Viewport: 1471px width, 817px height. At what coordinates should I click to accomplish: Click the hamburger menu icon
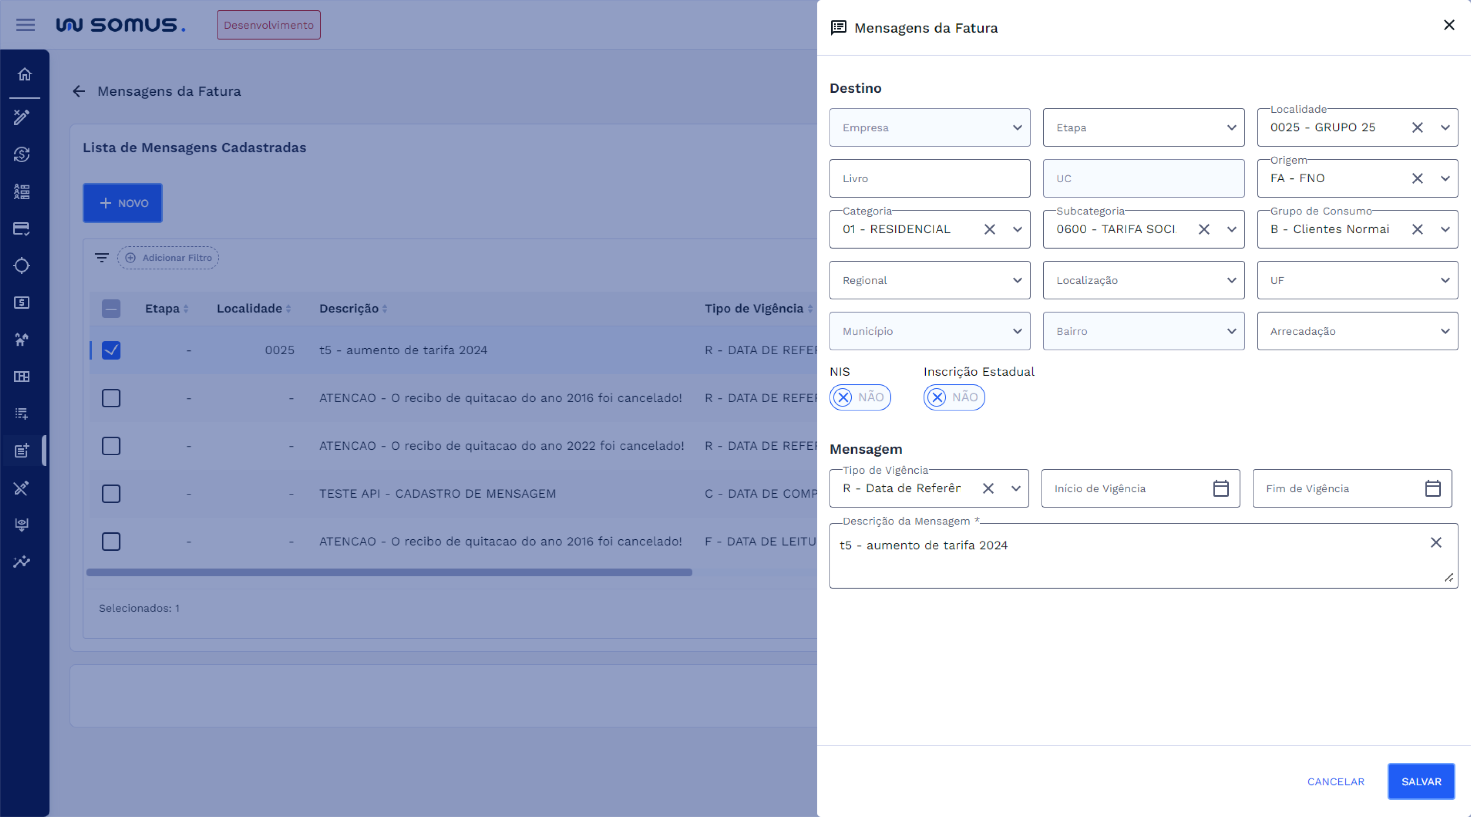tap(25, 25)
